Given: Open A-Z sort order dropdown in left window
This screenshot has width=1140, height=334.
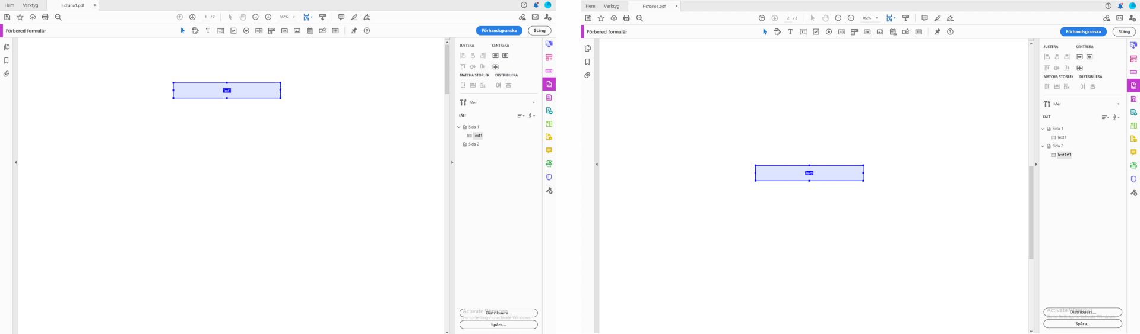Looking at the screenshot, I should 532,115.
